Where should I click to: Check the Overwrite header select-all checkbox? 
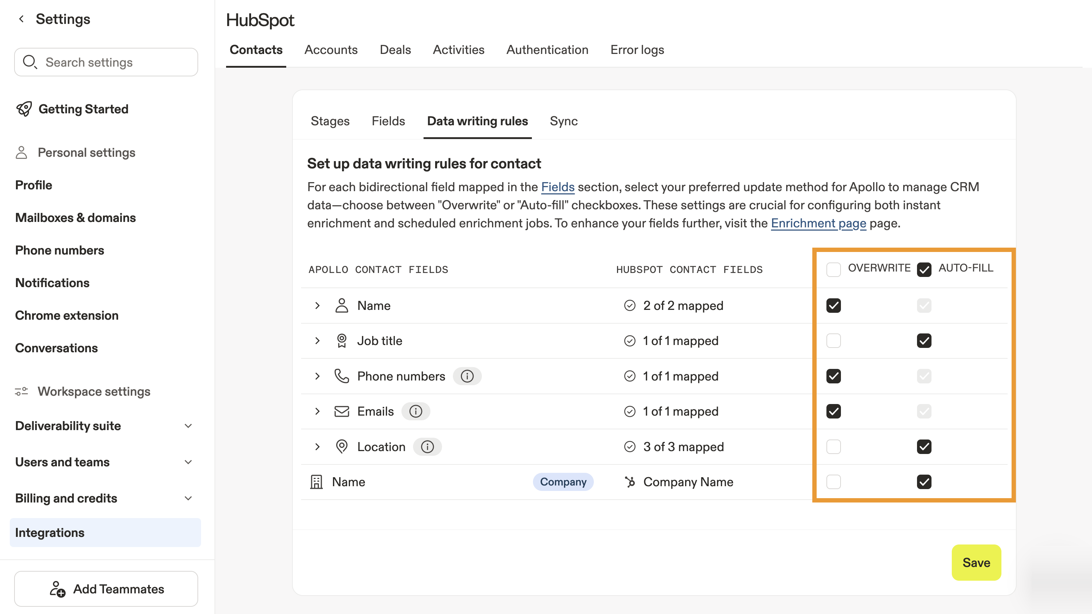[x=833, y=269]
